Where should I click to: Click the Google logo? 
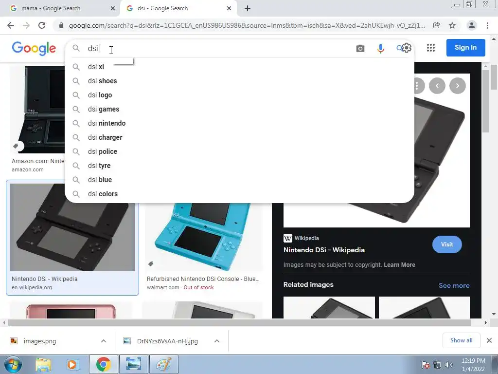pyautogui.click(x=34, y=48)
